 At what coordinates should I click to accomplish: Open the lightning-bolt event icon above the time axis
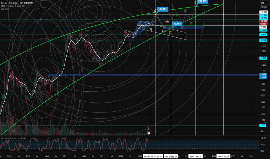[149, 128]
